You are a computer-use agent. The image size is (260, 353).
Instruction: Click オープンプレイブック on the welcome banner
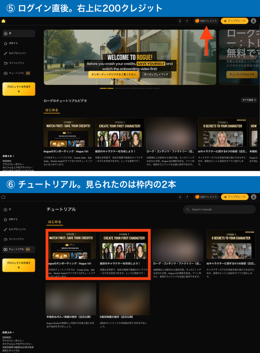click(156, 75)
